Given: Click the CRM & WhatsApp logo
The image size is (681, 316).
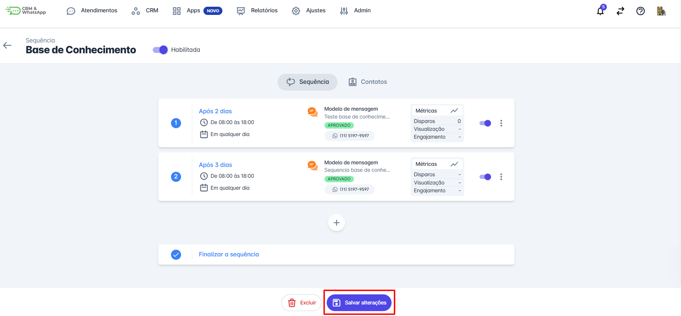Looking at the screenshot, I should 26,11.
